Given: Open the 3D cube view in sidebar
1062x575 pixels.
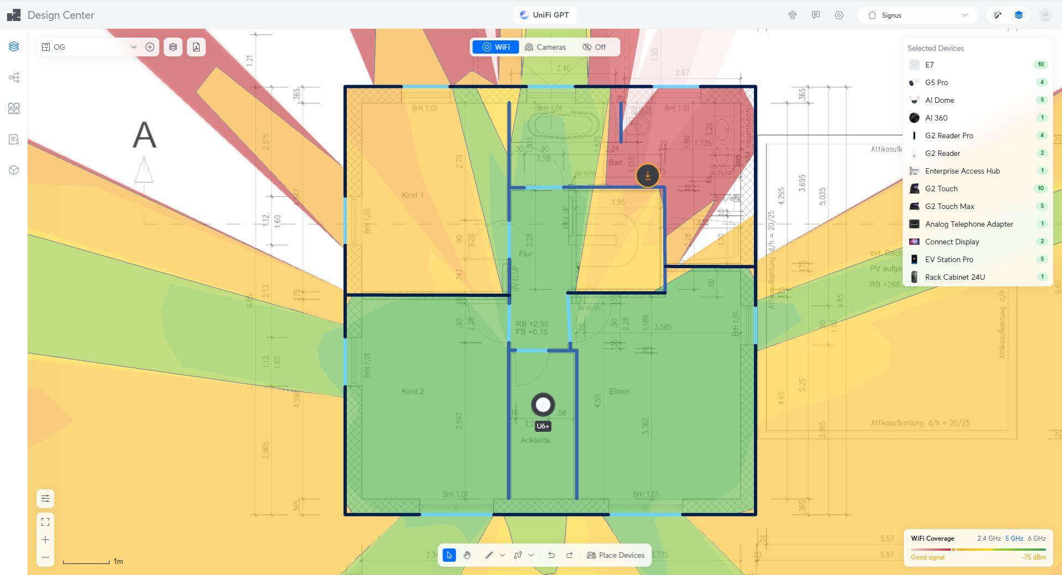Looking at the screenshot, I should (14, 170).
